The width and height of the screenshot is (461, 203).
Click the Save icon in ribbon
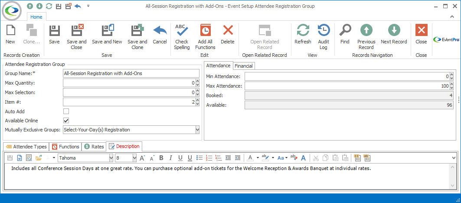tap(54, 30)
